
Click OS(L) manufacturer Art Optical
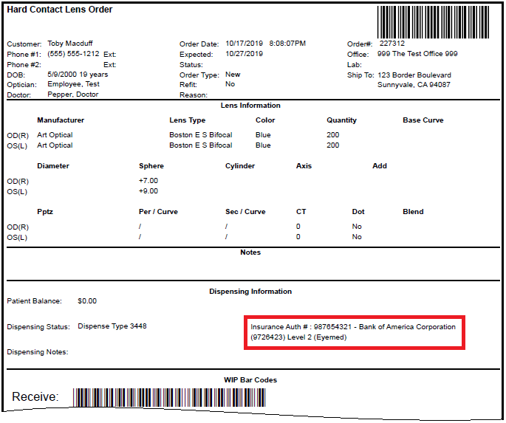[x=55, y=145]
